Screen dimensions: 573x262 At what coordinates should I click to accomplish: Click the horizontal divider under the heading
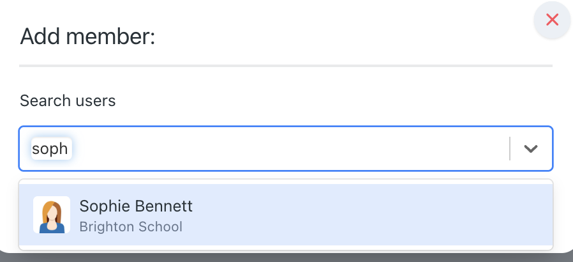[286, 66]
